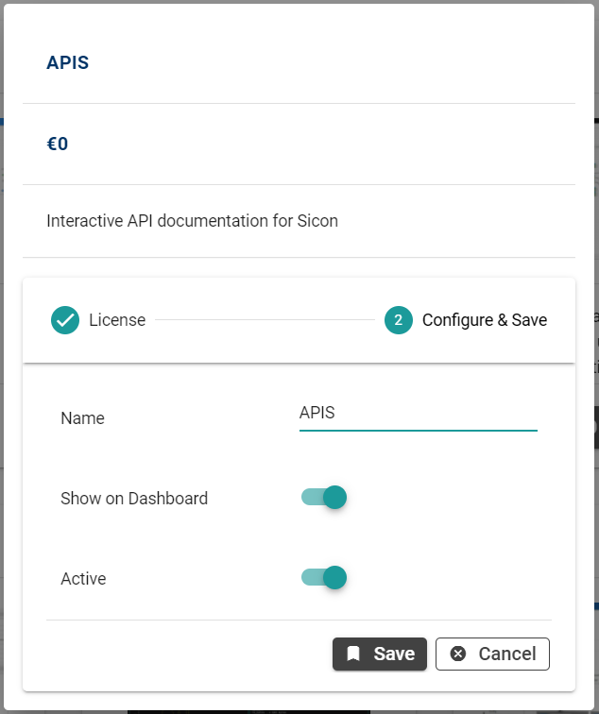Click the bookmark icon on Save
This screenshot has width=599, height=714.
click(353, 654)
